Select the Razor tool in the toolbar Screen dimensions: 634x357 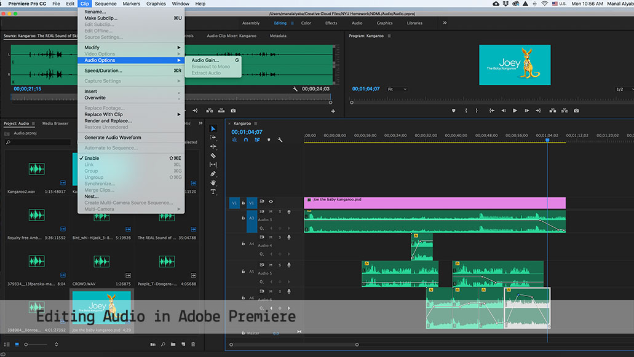point(213,155)
